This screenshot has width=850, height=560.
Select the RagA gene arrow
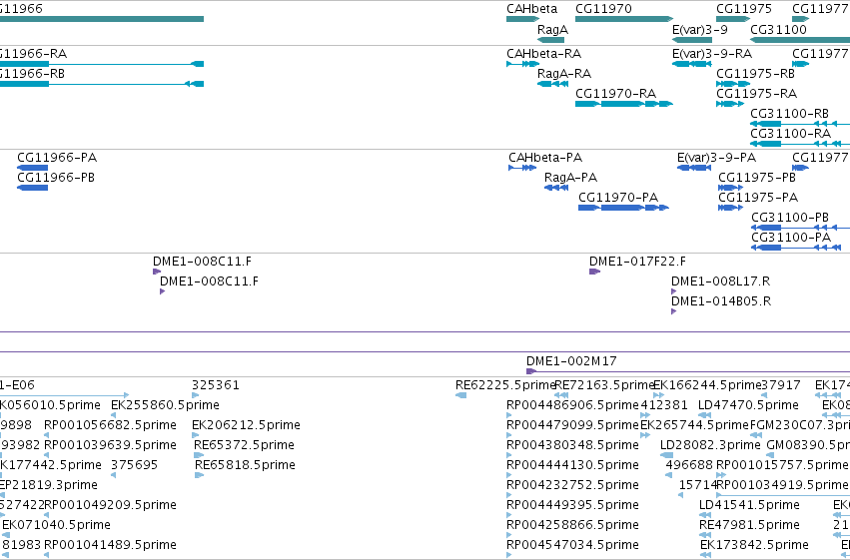point(550,40)
